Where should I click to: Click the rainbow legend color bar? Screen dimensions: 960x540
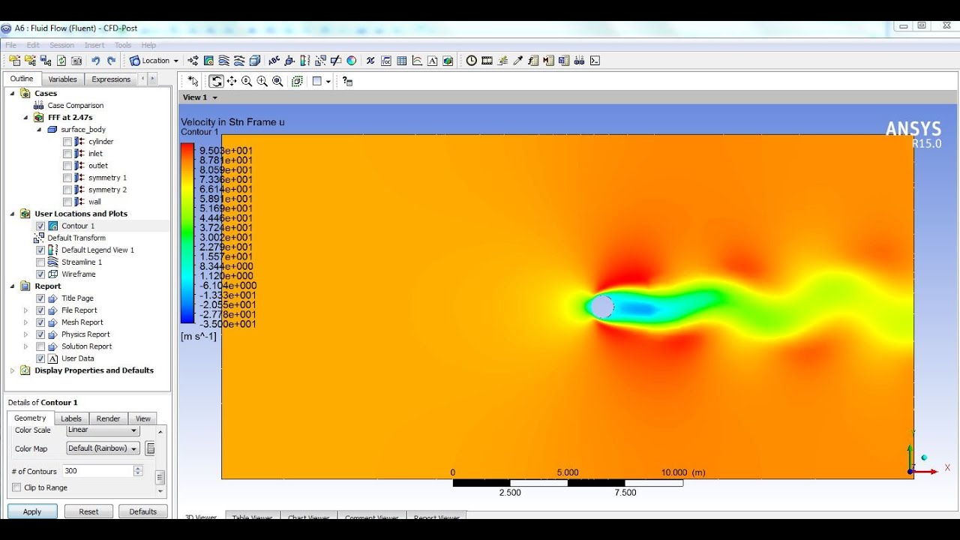tap(187, 232)
